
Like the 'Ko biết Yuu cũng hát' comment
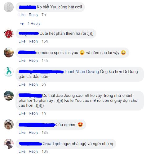pos(22,15)
